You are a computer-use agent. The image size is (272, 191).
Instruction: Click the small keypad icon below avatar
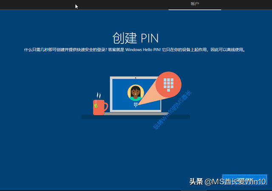tap(136, 104)
